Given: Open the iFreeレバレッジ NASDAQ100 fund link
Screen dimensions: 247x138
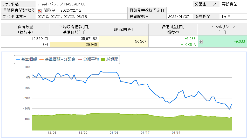Looking at the screenshot, I should pyautogui.click(x=61, y=4).
